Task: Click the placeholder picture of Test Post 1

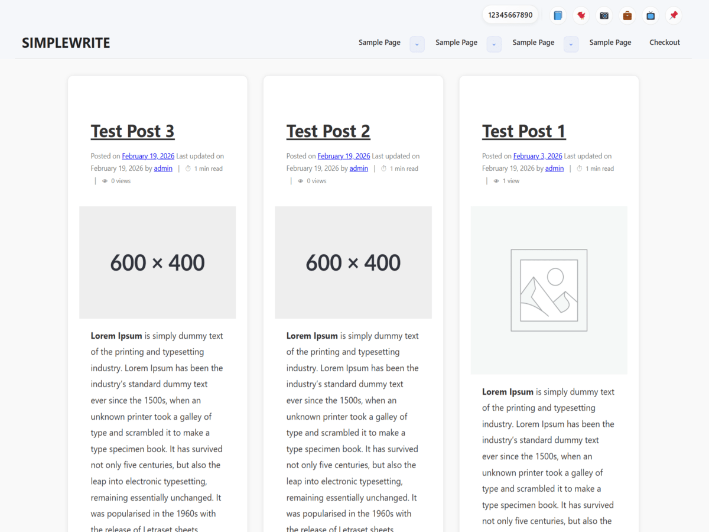Action: (549, 290)
